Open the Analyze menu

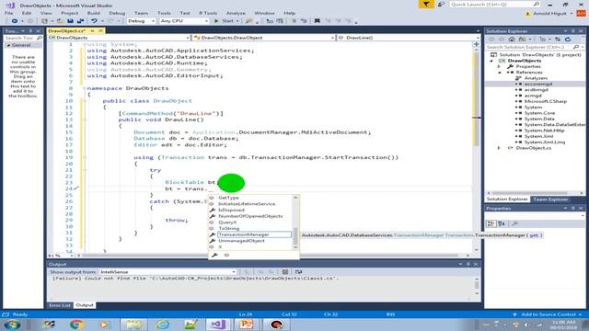click(236, 13)
